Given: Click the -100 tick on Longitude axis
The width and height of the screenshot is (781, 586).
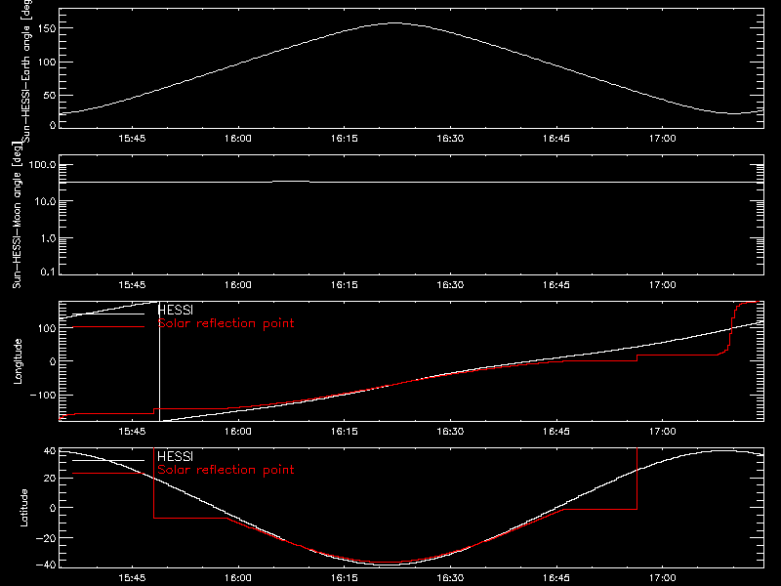Looking at the screenshot, I should 43,396.
